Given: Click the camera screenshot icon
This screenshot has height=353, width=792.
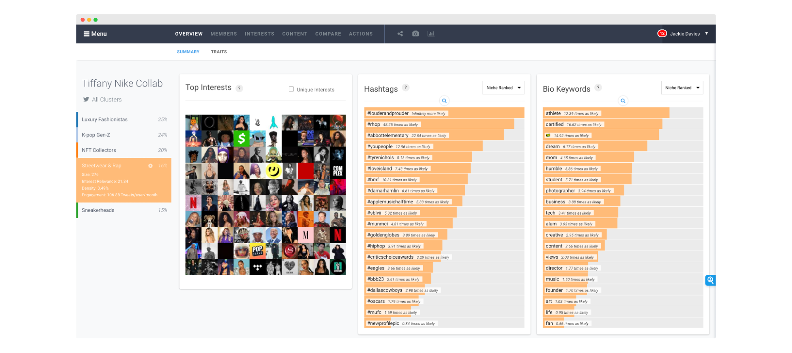Looking at the screenshot, I should point(415,34).
